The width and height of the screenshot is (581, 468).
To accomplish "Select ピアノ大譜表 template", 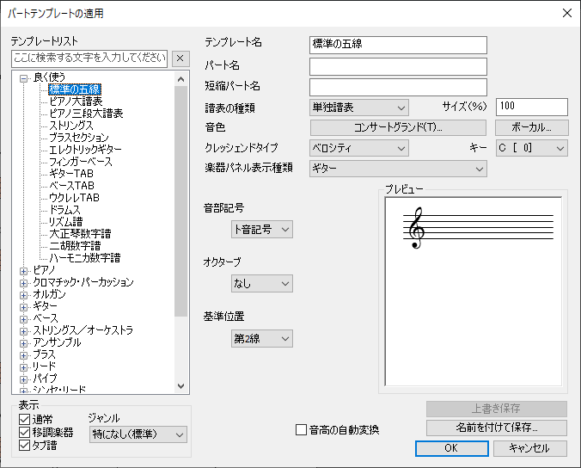I will pos(76,102).
